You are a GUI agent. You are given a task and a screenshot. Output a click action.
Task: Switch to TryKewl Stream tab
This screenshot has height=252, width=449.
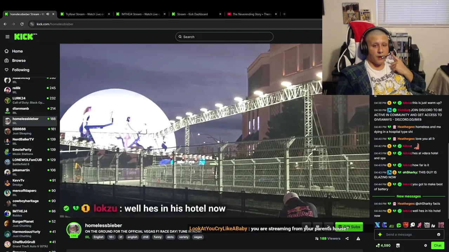tap(85, 14)
